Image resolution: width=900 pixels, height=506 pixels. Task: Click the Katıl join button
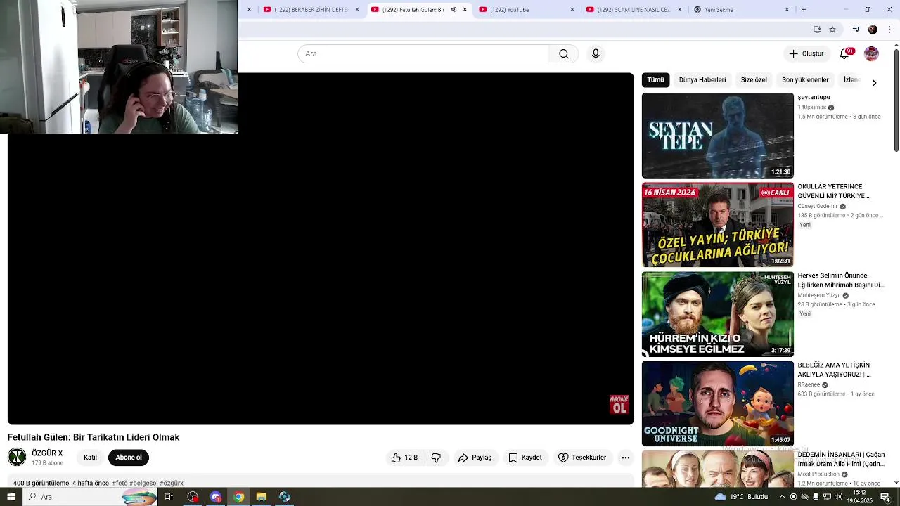90,458
